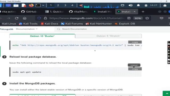Open a new browser tab
The height and width of the screenshot is (96, 170).
143,12
